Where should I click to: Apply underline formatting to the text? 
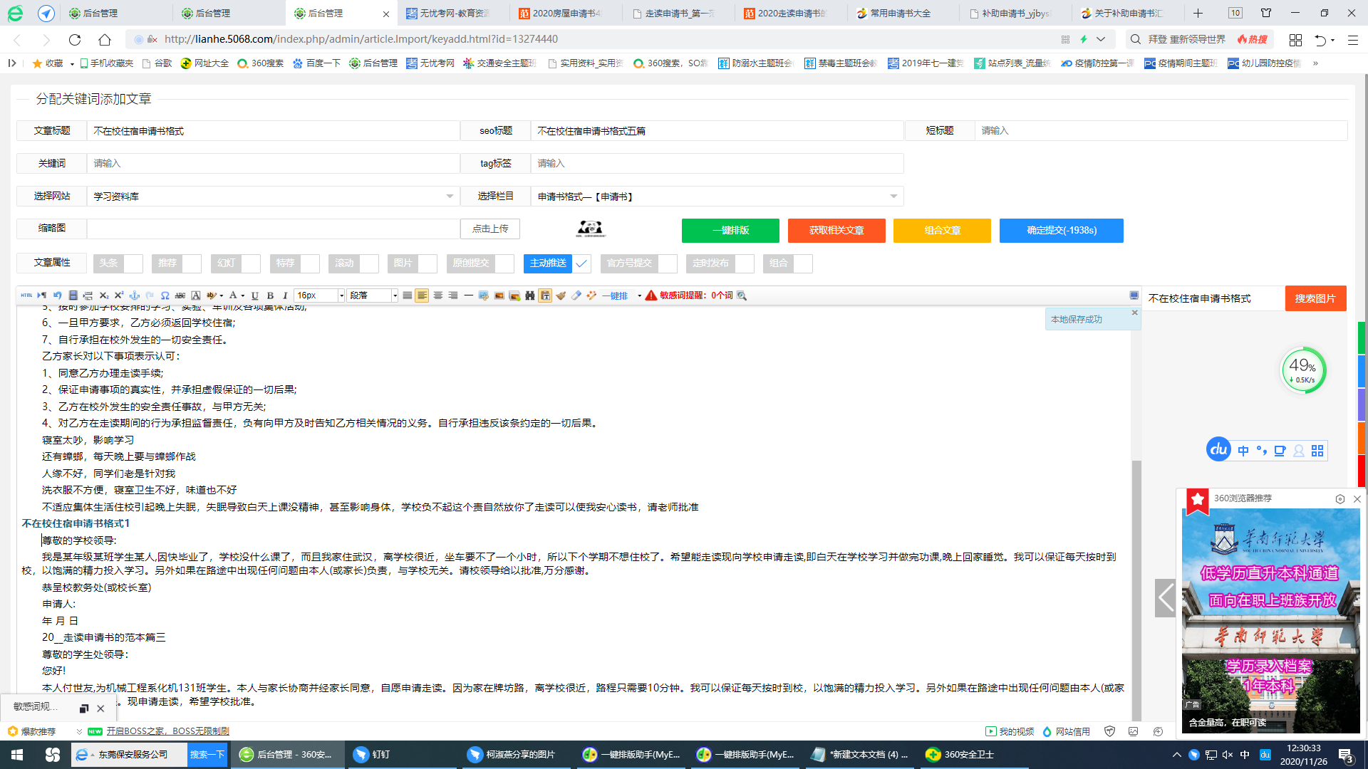click(x=254, y=295)
